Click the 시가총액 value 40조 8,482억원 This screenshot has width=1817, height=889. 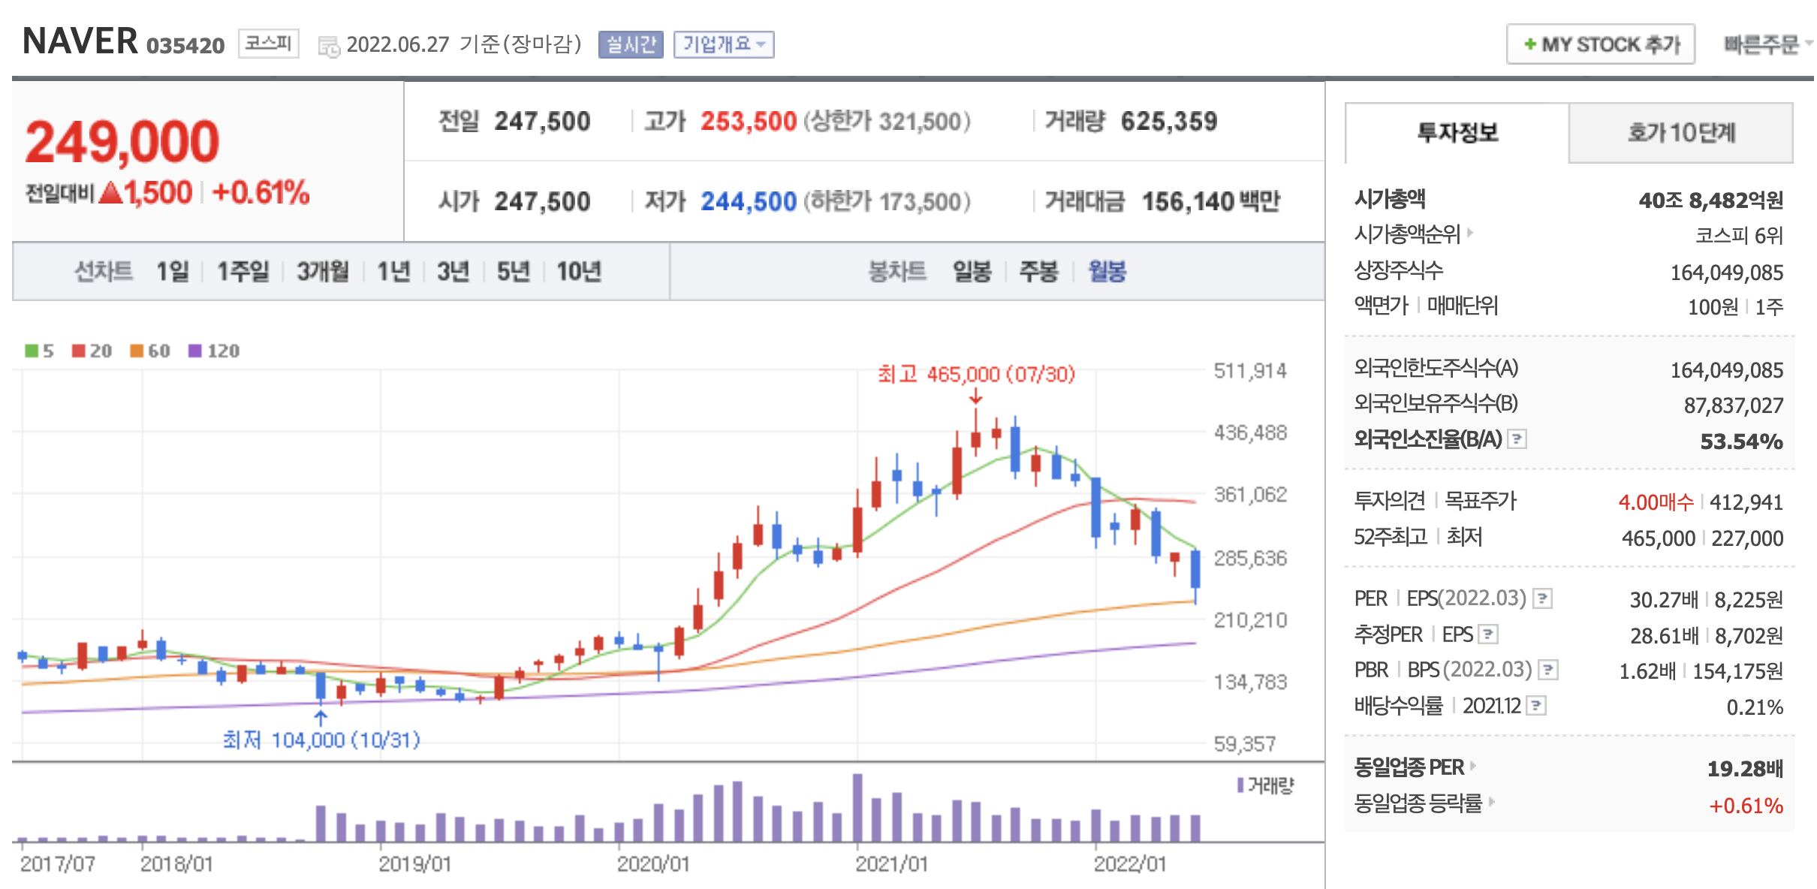point(1710,200)
